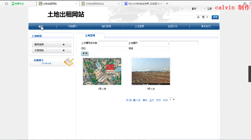Click the 登录 login link
The height and width of the screenshot is (140, 251).
[194, 9]
